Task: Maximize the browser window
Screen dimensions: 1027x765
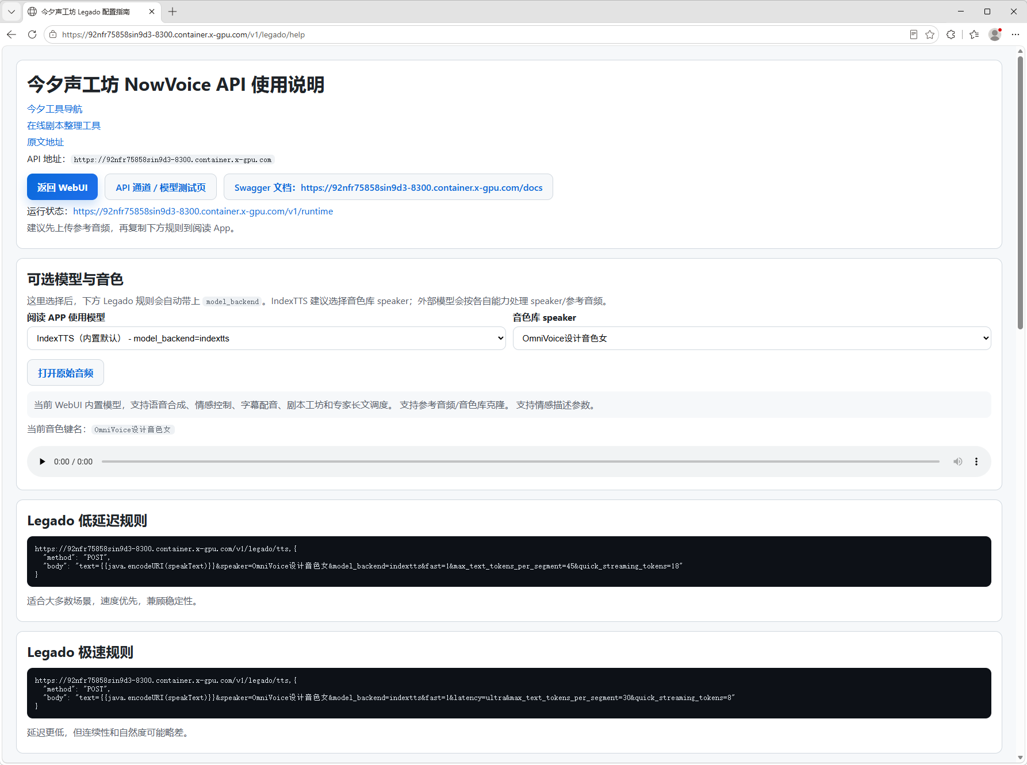Action: coord(987,11)
